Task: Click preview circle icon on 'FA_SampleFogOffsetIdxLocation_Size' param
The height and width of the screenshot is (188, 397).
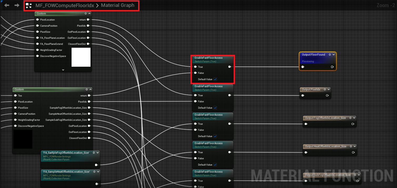Action: (94, 153)
